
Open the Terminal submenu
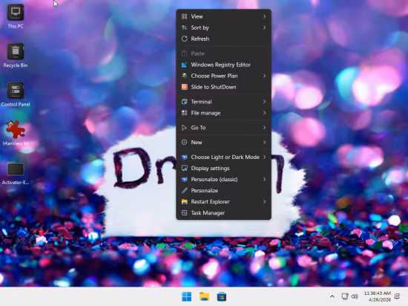coord(224,102)
